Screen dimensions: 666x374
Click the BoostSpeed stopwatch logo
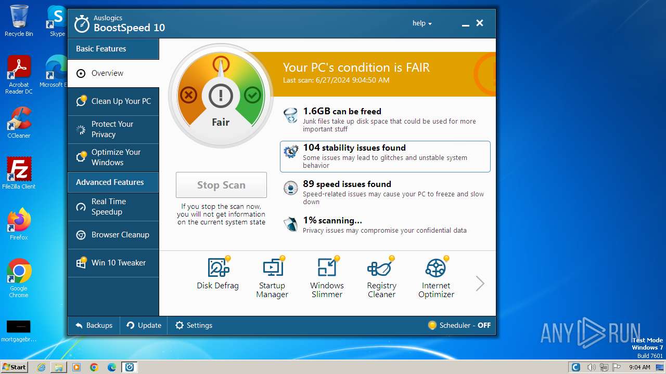[x=82, y=24]
